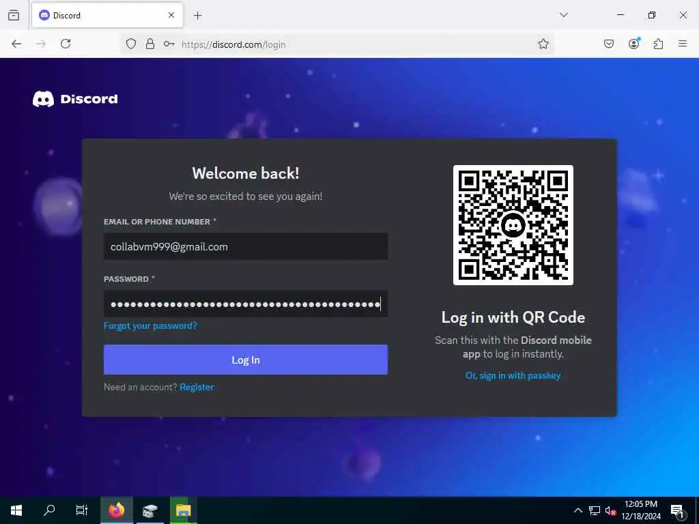The width and height of the screenshot is (699, 524).
Task: Open the muted volume tray icon
Action: pos(611,510)
